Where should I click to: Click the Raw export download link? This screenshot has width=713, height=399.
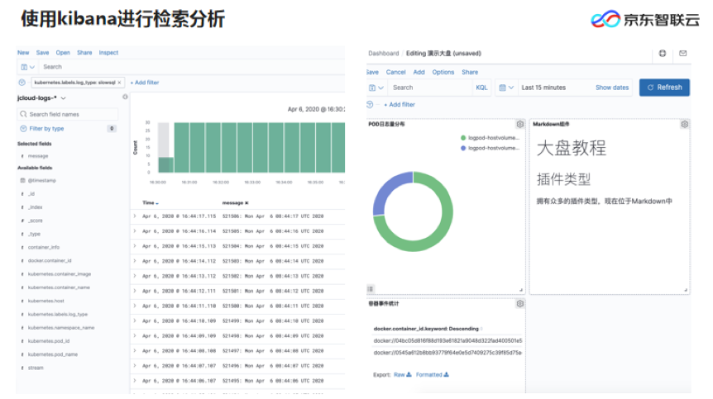pyautogui.click(x=403, y=374)
